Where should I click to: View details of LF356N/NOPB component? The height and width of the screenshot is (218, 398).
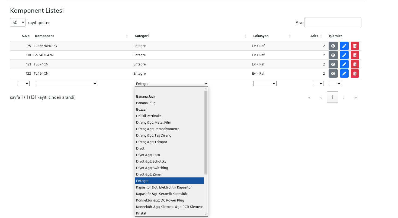[x=333, y=46]
